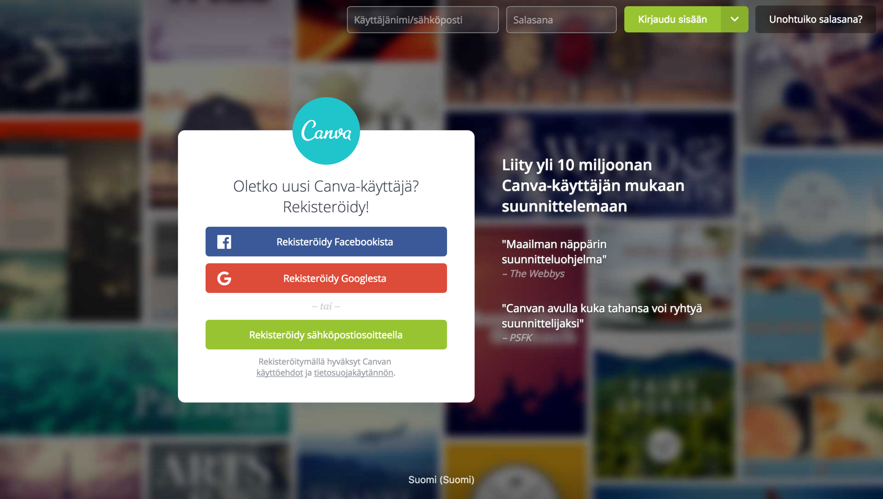Click into the Salasana password field
The width and height of the screenshot is (883, 499).
561,20
